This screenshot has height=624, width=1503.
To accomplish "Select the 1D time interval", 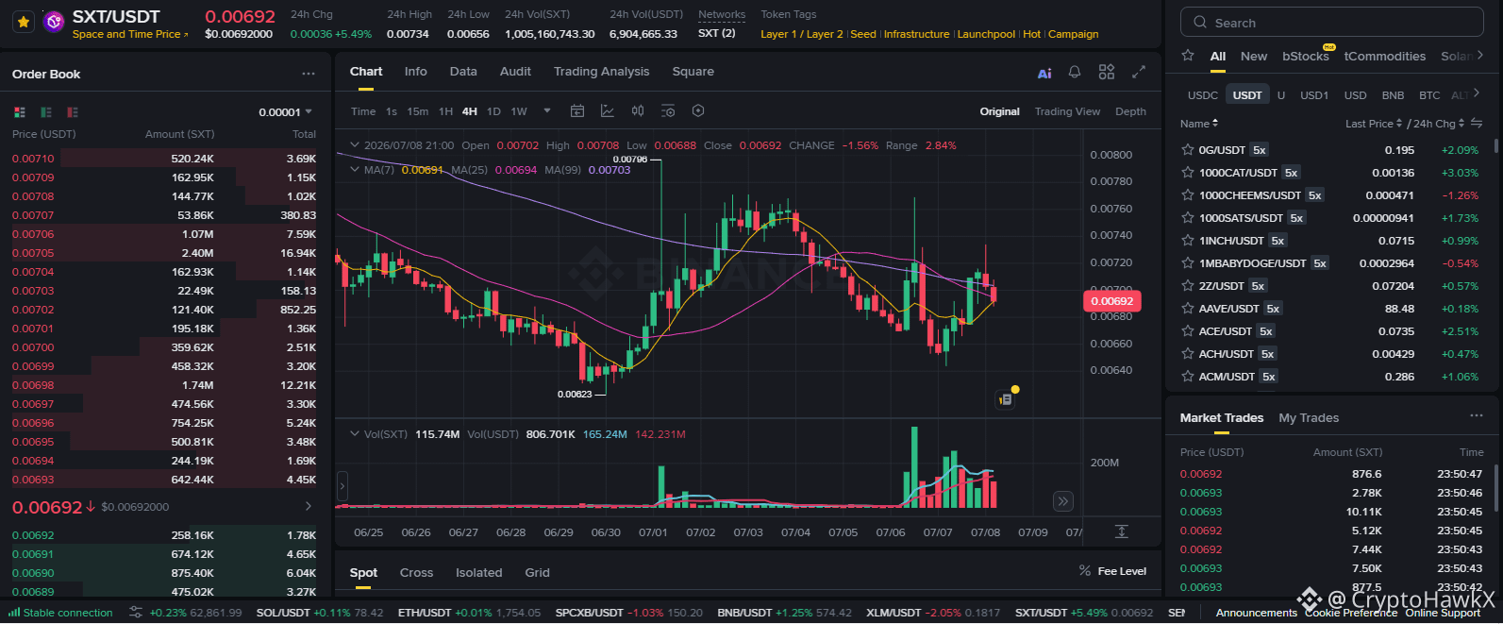I will tap(493, 111).
